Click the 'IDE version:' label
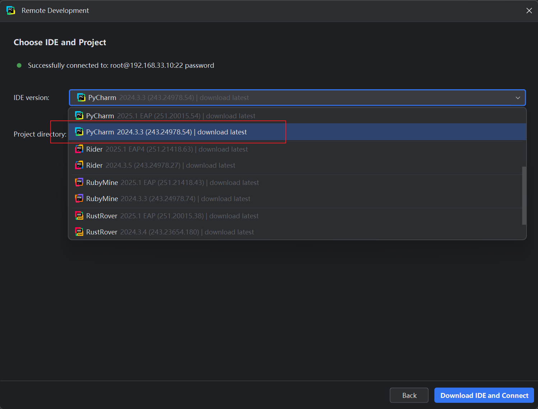 (x=32, y=98)
